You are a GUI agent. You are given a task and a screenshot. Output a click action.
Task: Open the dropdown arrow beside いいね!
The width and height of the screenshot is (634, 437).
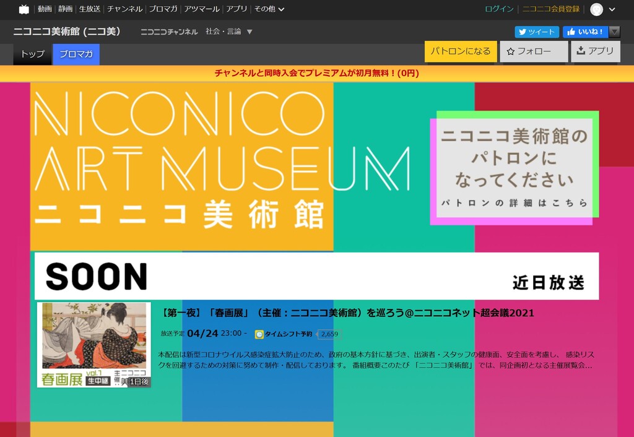[x=615, y=32]
